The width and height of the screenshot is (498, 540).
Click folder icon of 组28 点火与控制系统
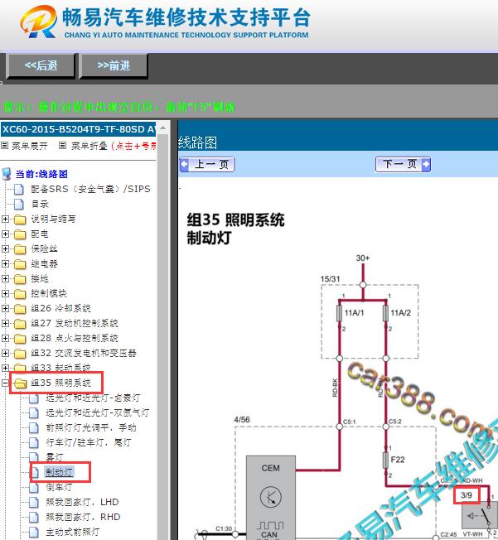[x=20, y=339]
